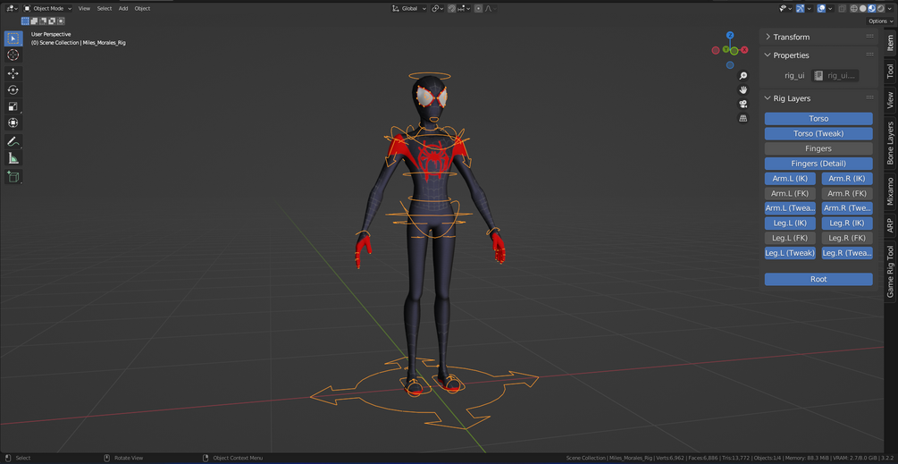Image resolution: width=898 pixels, height=464 pixels.
Task: Pick the Measure ruler tool
Action: (x=13, y=158)
